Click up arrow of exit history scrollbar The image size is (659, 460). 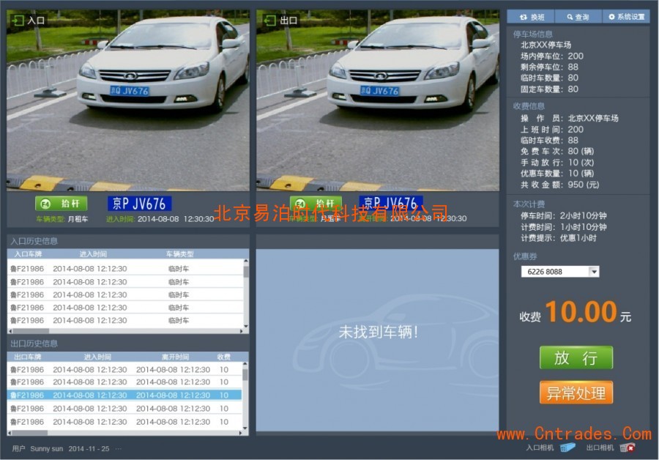tap(245, 365)
